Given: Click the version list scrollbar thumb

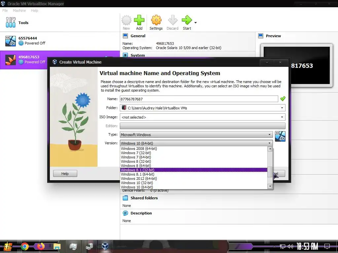Looking at the screenshot, I should click(270, 172).
